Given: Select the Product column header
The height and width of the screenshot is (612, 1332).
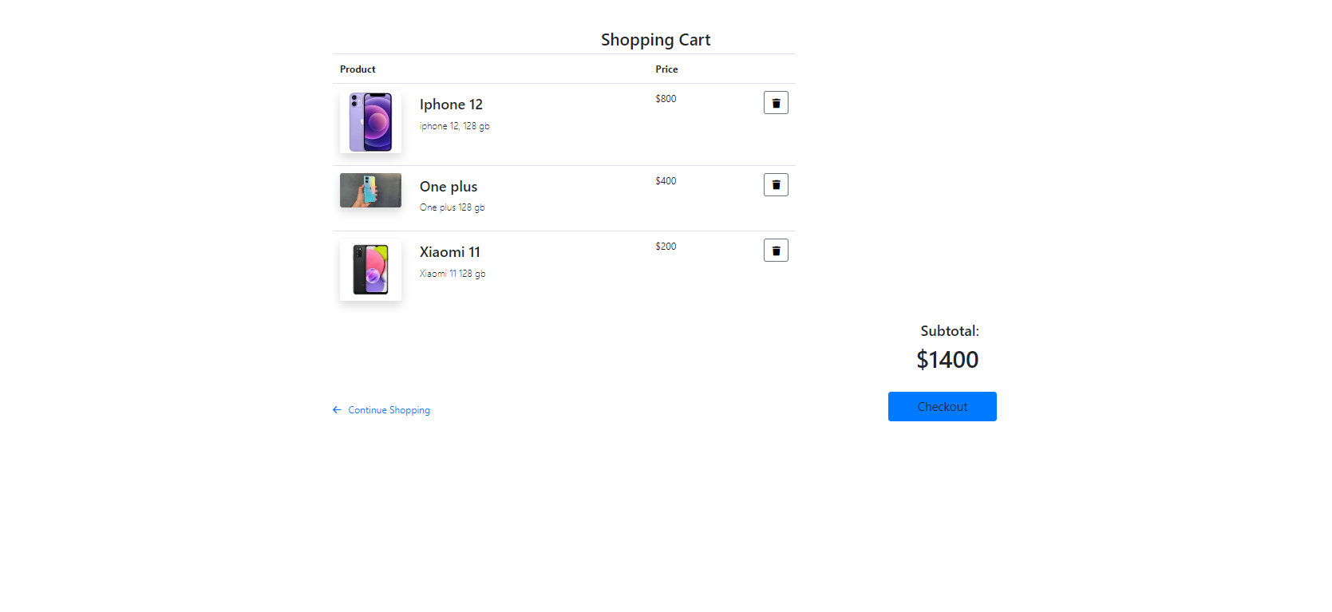Looking at the screenshot, I should pos(357,69).
